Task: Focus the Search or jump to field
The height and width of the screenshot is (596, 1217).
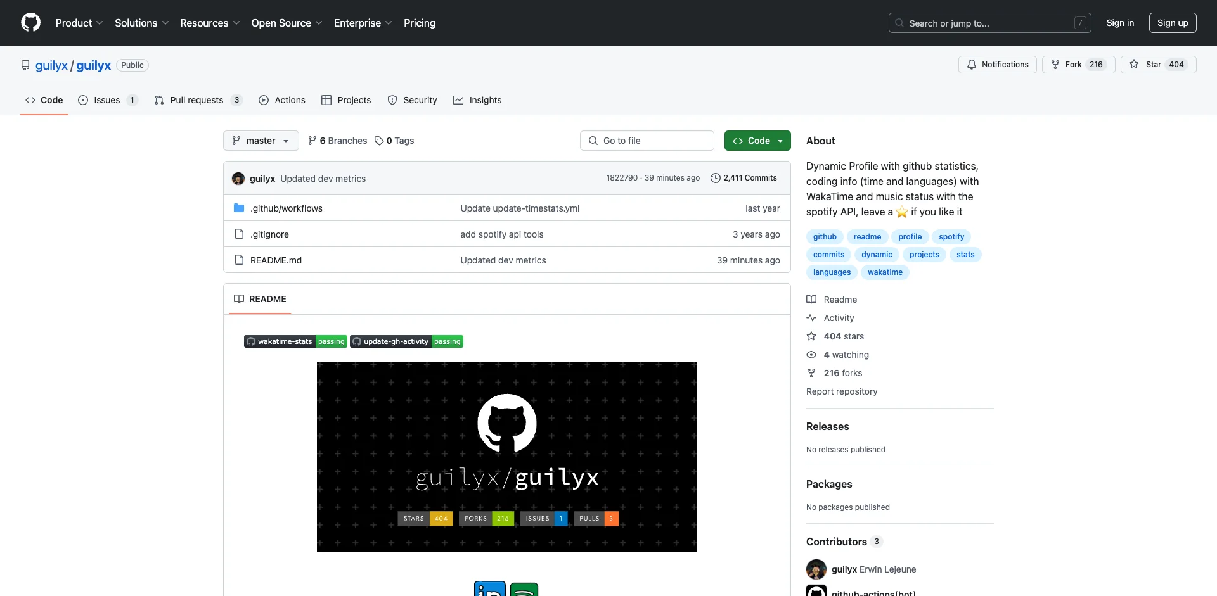Action: click(990, 23)
